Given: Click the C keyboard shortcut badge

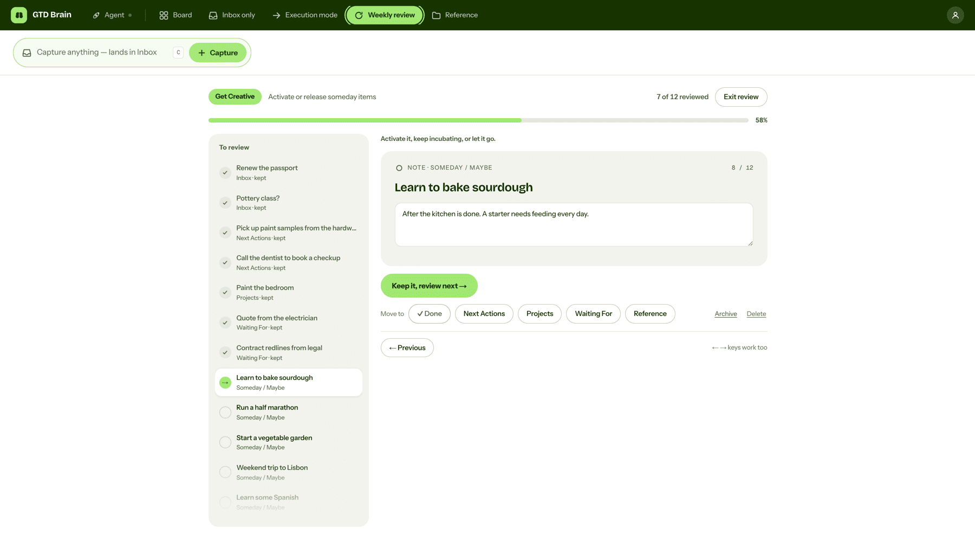Looking at the screenshot, I should (x=178, y=53).
